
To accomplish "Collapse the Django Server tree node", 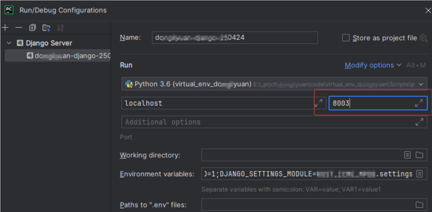I will point(9,43).
